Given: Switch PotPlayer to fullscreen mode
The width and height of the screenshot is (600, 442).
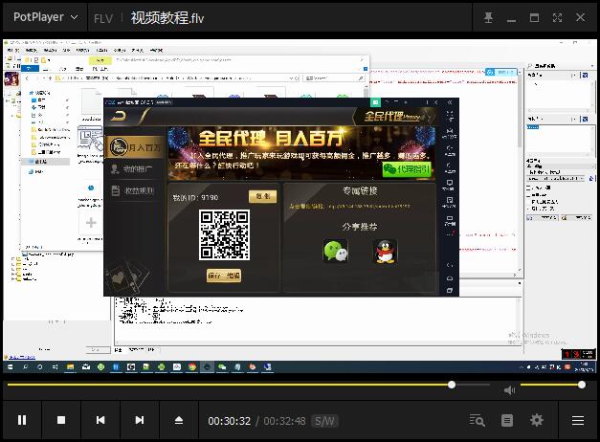Looking at the screenshot, I should click(557, 17).
